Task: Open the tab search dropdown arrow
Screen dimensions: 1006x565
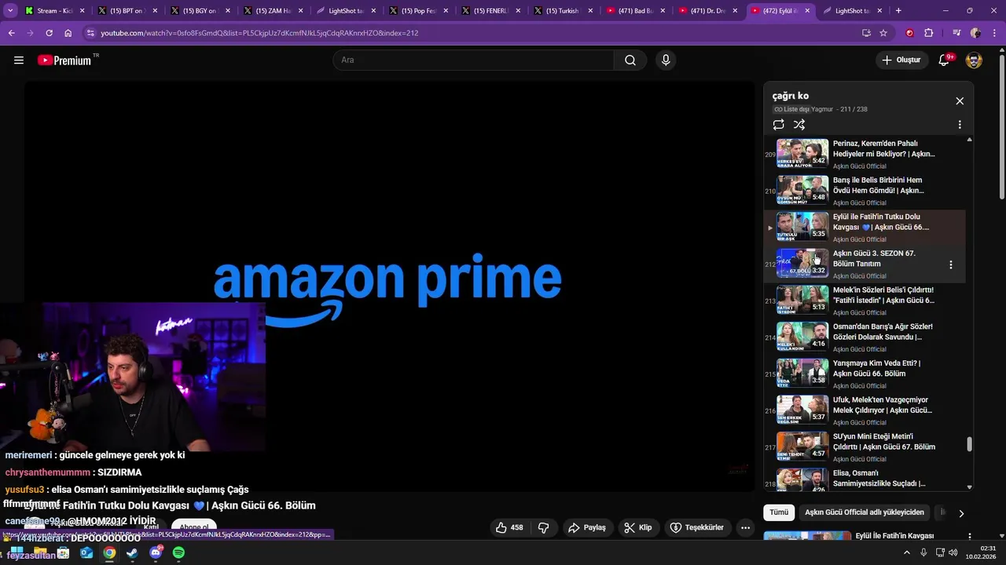Action: tap(9, 11)
